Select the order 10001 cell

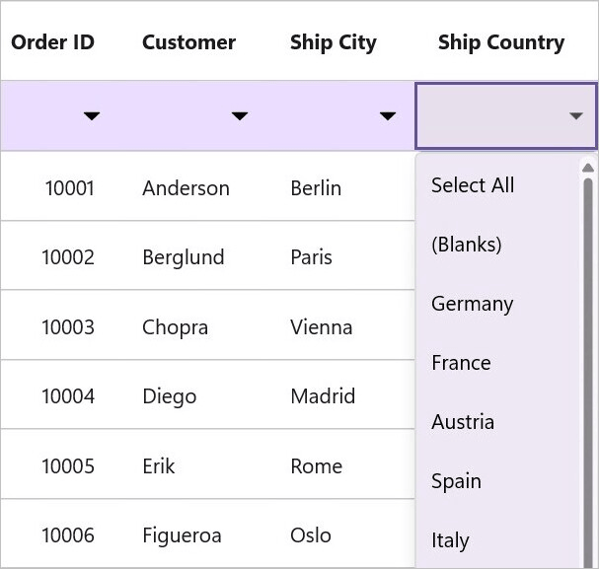tap(69, 187)
